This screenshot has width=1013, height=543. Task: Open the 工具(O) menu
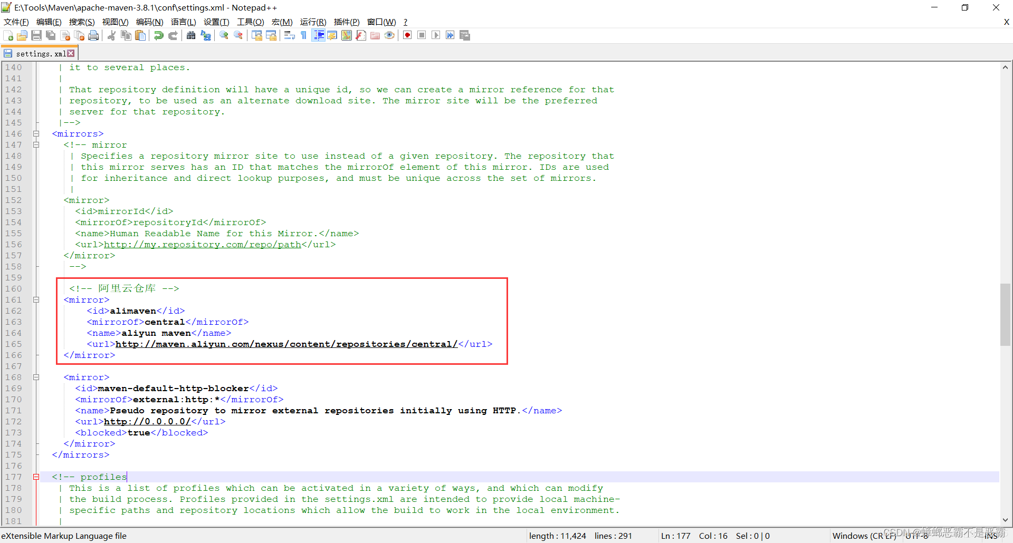(250, 22)
